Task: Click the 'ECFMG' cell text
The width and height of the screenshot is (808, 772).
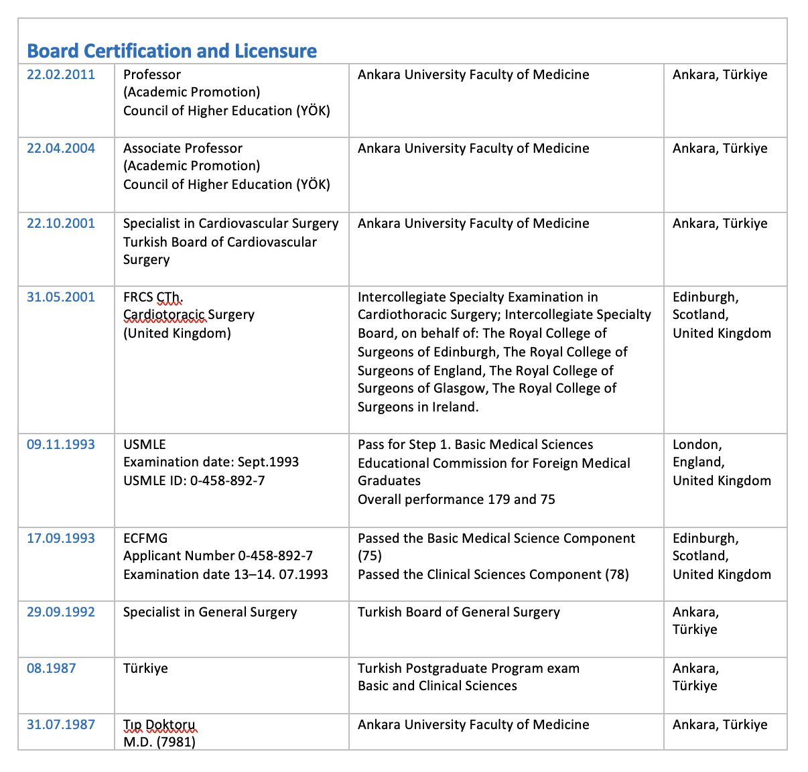Action: (x=145, y=538)
